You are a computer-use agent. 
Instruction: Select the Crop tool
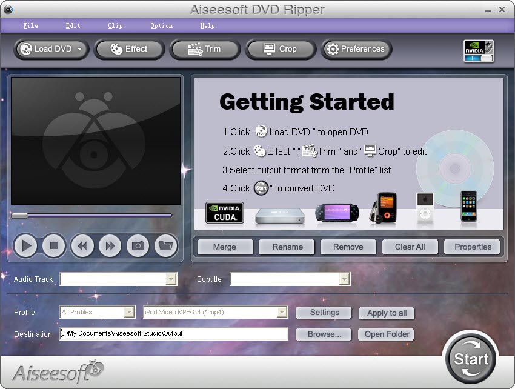pos(280,49)
